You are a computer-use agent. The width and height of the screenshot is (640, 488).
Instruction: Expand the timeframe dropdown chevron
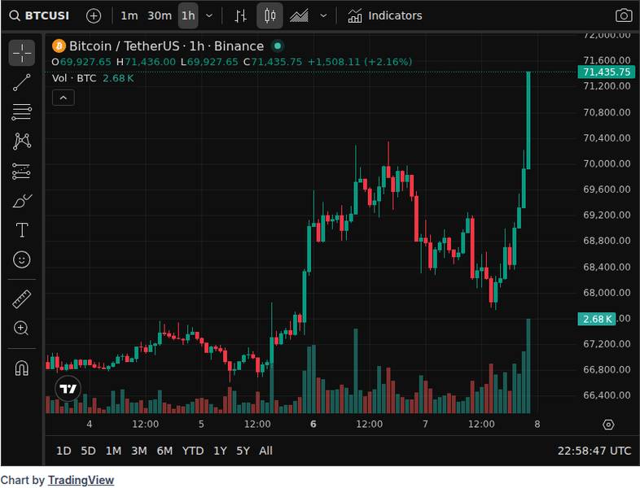(209, 16)
